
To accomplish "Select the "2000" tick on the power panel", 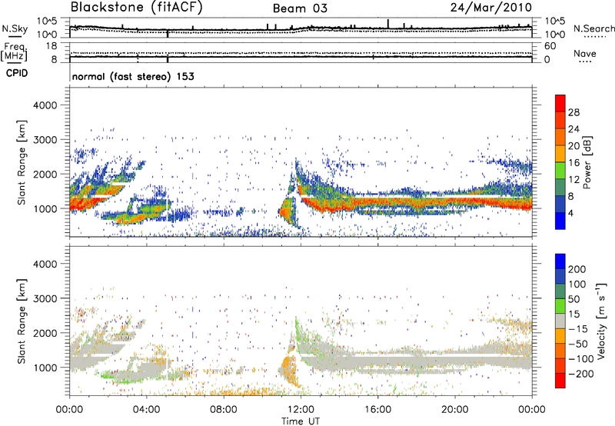I will pos(45,174).
